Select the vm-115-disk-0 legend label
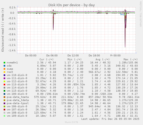The image size is (143, 125). 17,91
